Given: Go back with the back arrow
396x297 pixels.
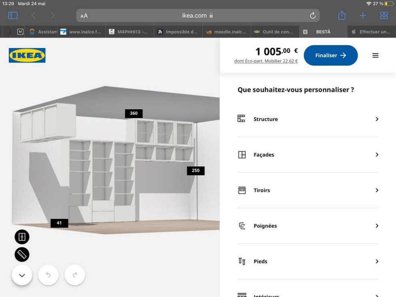Looking at the screenshot, I should click(x=33, y=16).
